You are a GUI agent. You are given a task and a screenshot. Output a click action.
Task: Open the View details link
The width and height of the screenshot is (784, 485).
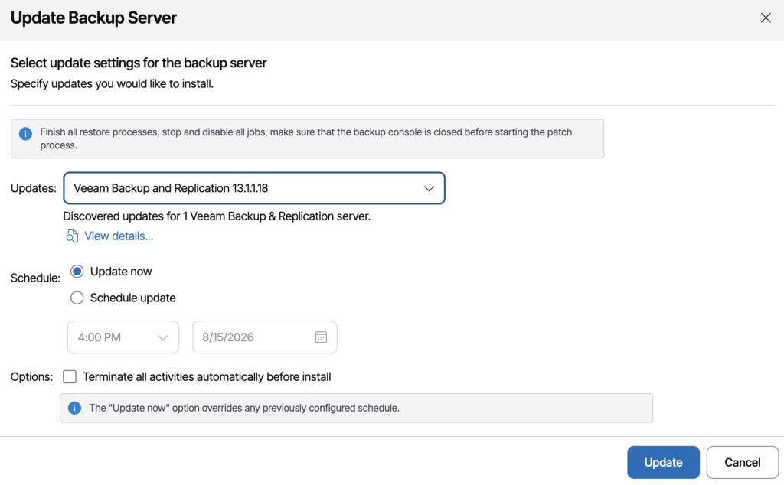pos(119,236)
